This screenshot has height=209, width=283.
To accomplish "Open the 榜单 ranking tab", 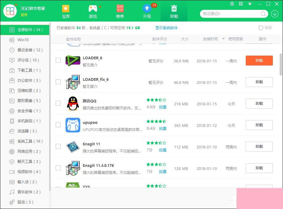I will pos(120,12).
